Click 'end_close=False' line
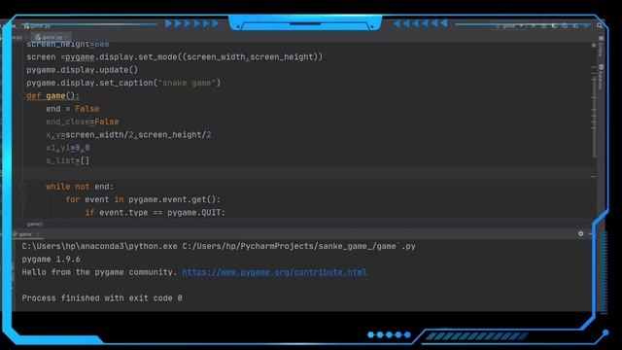Image resolution: width=622 pixels, height=350 pixels. click(82, 122)
